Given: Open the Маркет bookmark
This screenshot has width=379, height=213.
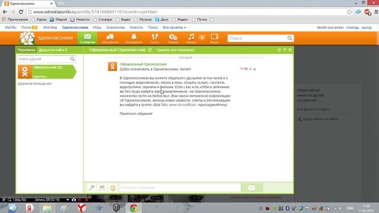Looking at the screenshot, I should point(59,20).
